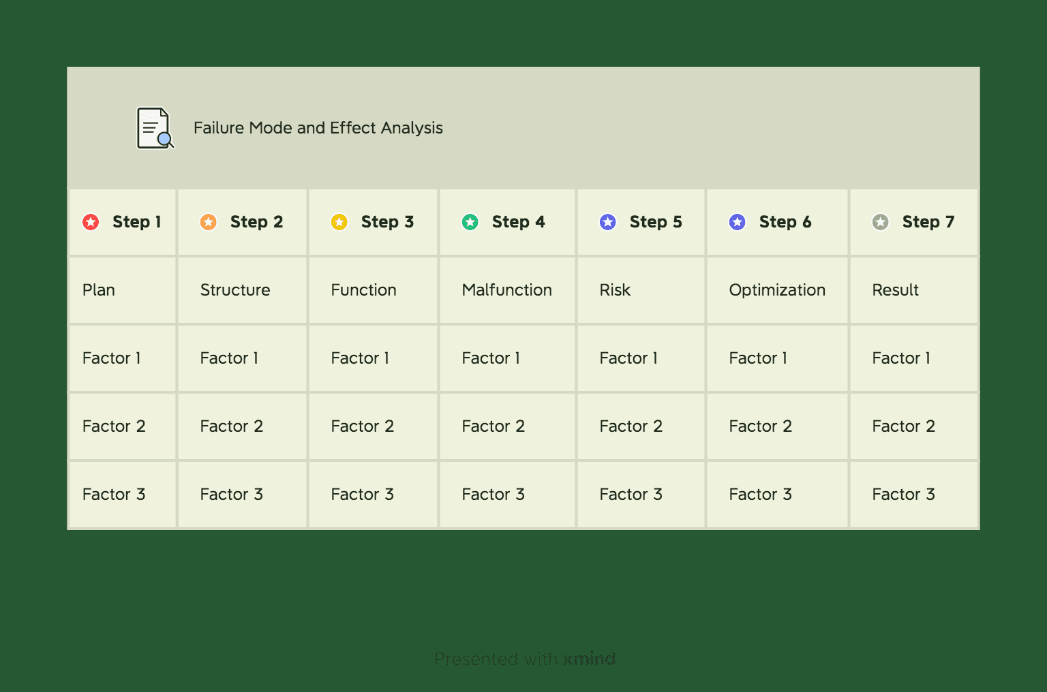Image resolution: width=1047 pixels, height=692 pixels.
Task: Click the yellow star marker on Step 3
Action: click(x=339, y=222)
